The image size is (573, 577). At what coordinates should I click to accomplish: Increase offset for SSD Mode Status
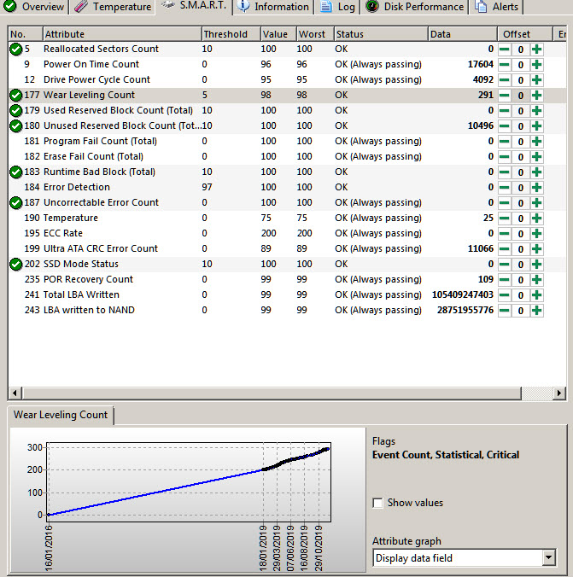tap(537, 265)
